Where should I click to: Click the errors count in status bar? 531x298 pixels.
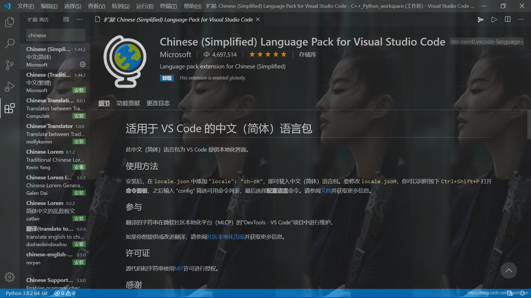click(x=59, y=293)
